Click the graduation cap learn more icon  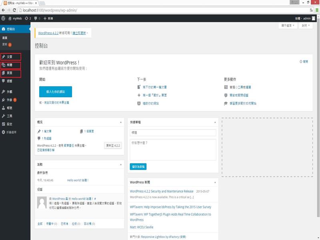point(226,104)
